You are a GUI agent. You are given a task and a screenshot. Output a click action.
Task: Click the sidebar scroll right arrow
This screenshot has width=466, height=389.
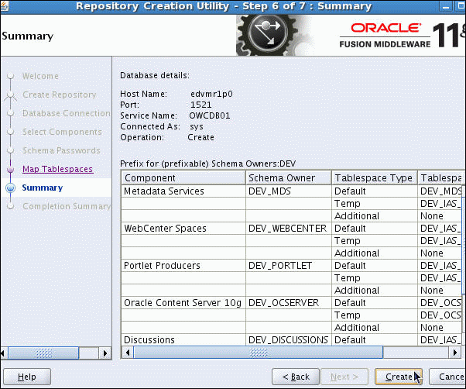[105, 353]
